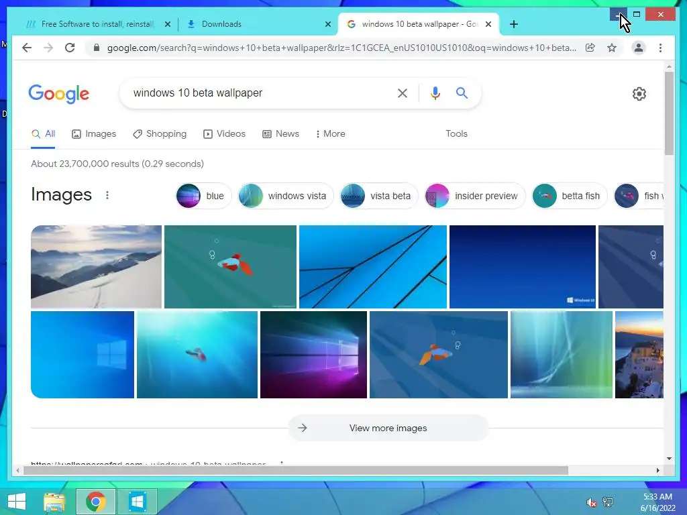Open orange betta fish wallpaper thumbnail
This screenshot has height=515, width=687.
pos(439,355)
